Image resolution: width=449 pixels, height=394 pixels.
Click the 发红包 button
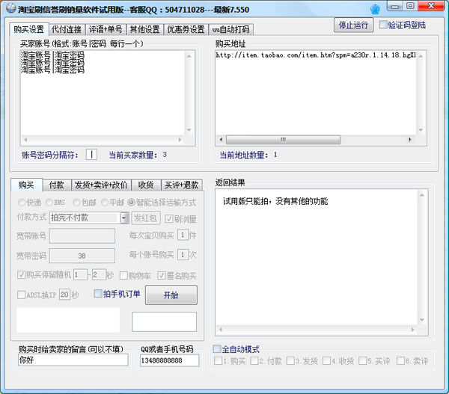146,218
